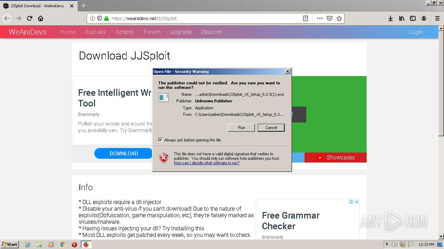The width and height of the screenshot is (444, 249).
Task: Open the Firefox account icon
Action: coord(424,18)
